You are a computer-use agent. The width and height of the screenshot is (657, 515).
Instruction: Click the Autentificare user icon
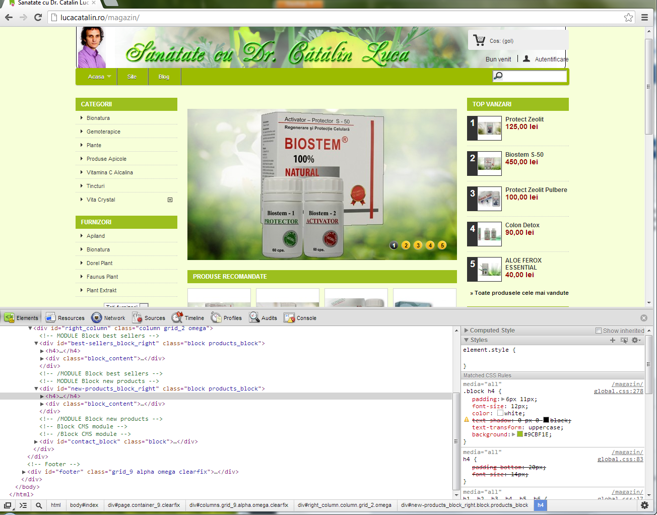tap(527, 58)
